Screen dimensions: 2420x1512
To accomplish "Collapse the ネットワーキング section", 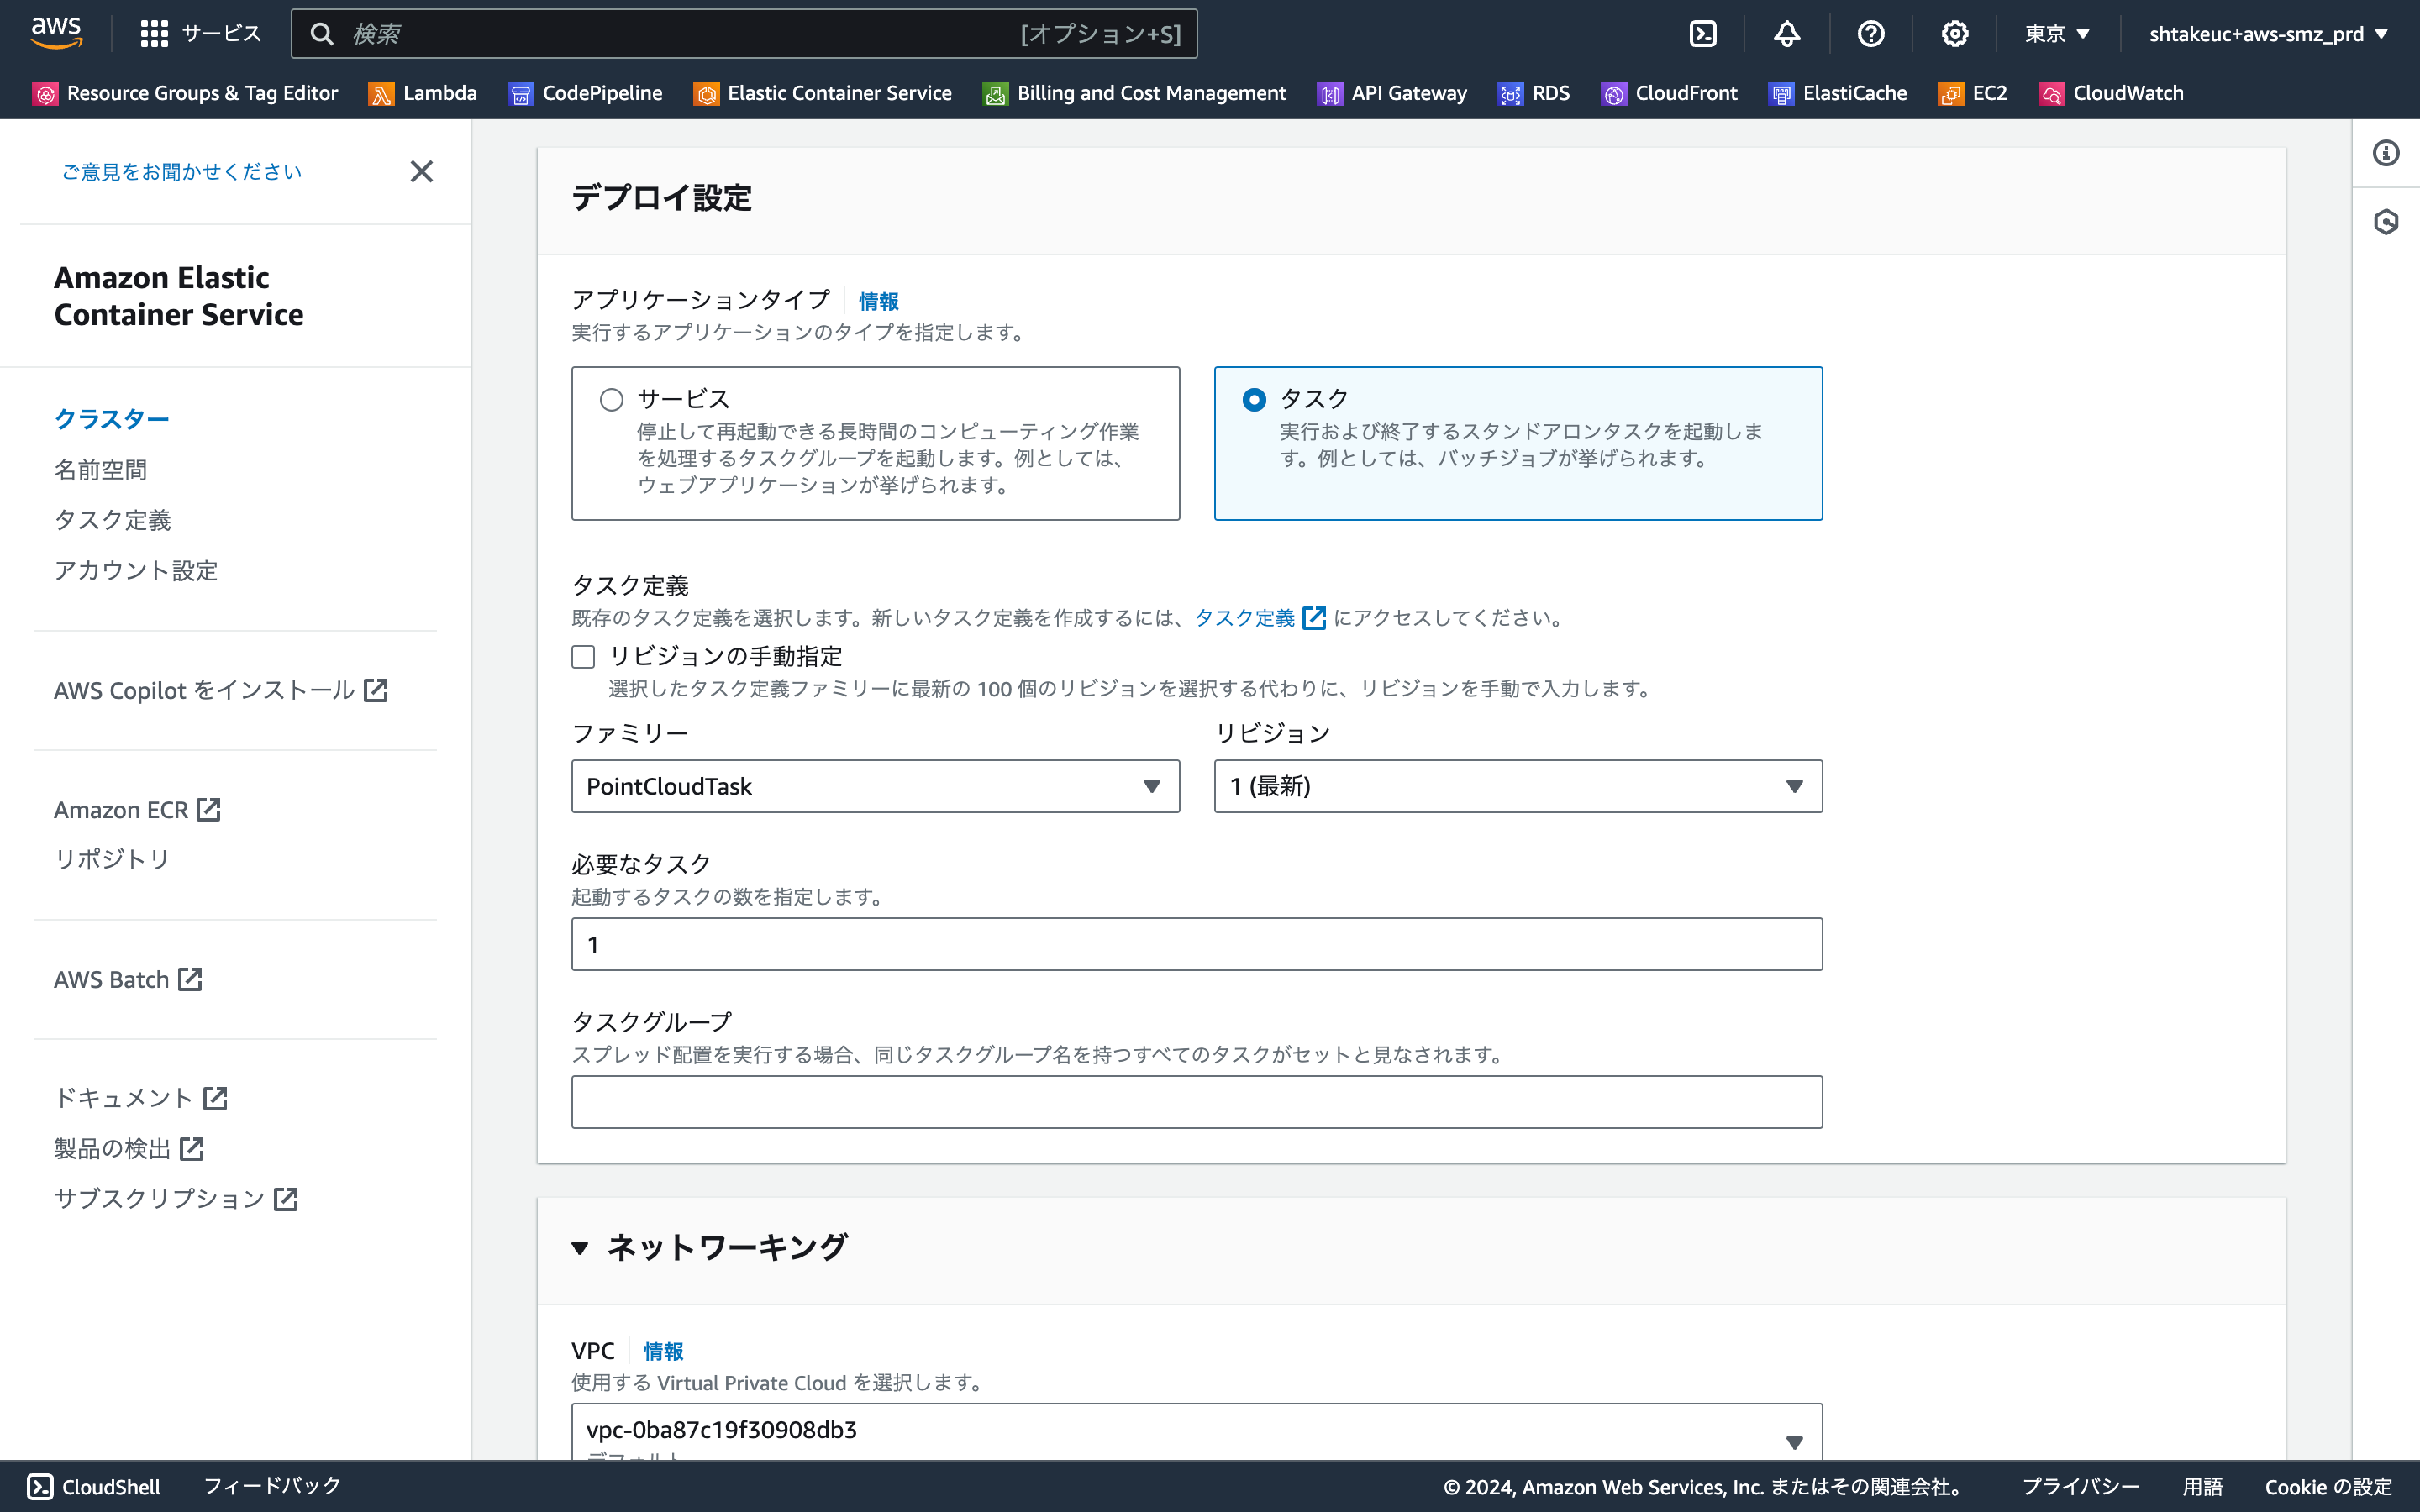I will click(580, 1247).
